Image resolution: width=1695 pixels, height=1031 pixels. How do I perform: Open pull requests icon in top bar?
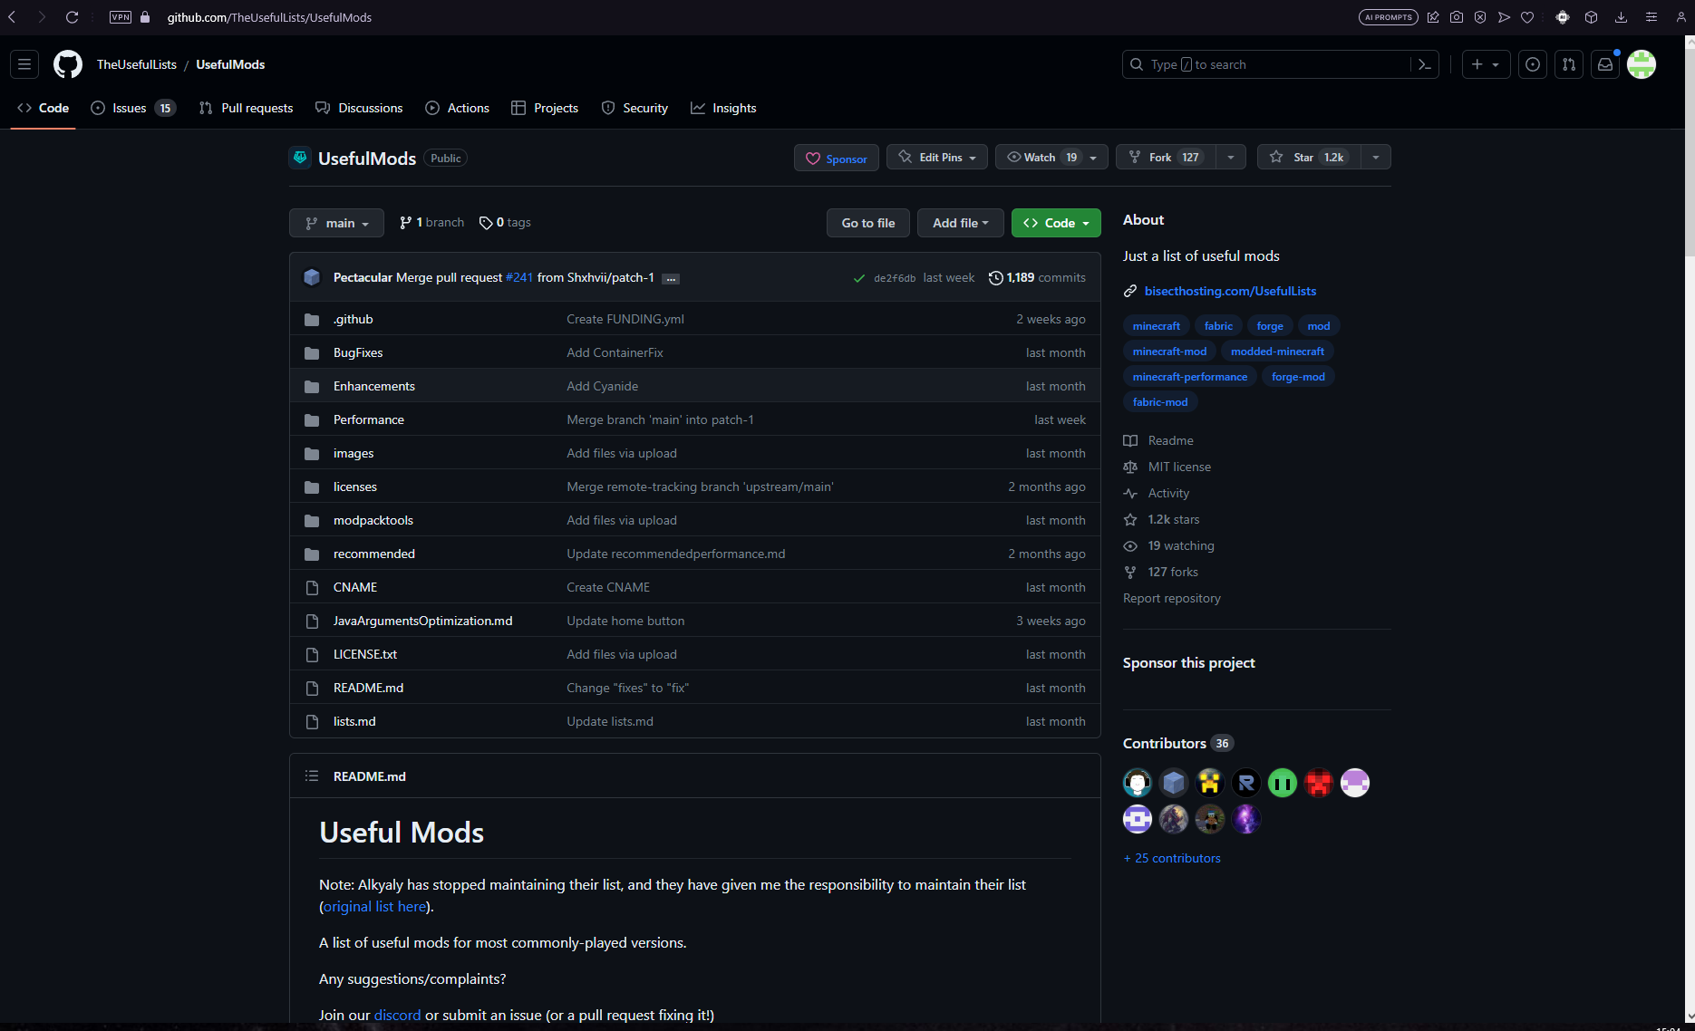[x=1568, y=63]
